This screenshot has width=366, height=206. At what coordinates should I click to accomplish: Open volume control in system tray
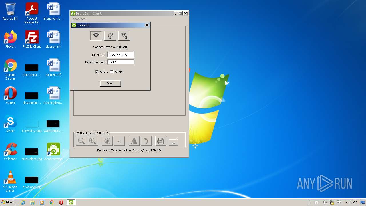pyautogui.click(x=325, y=202)
